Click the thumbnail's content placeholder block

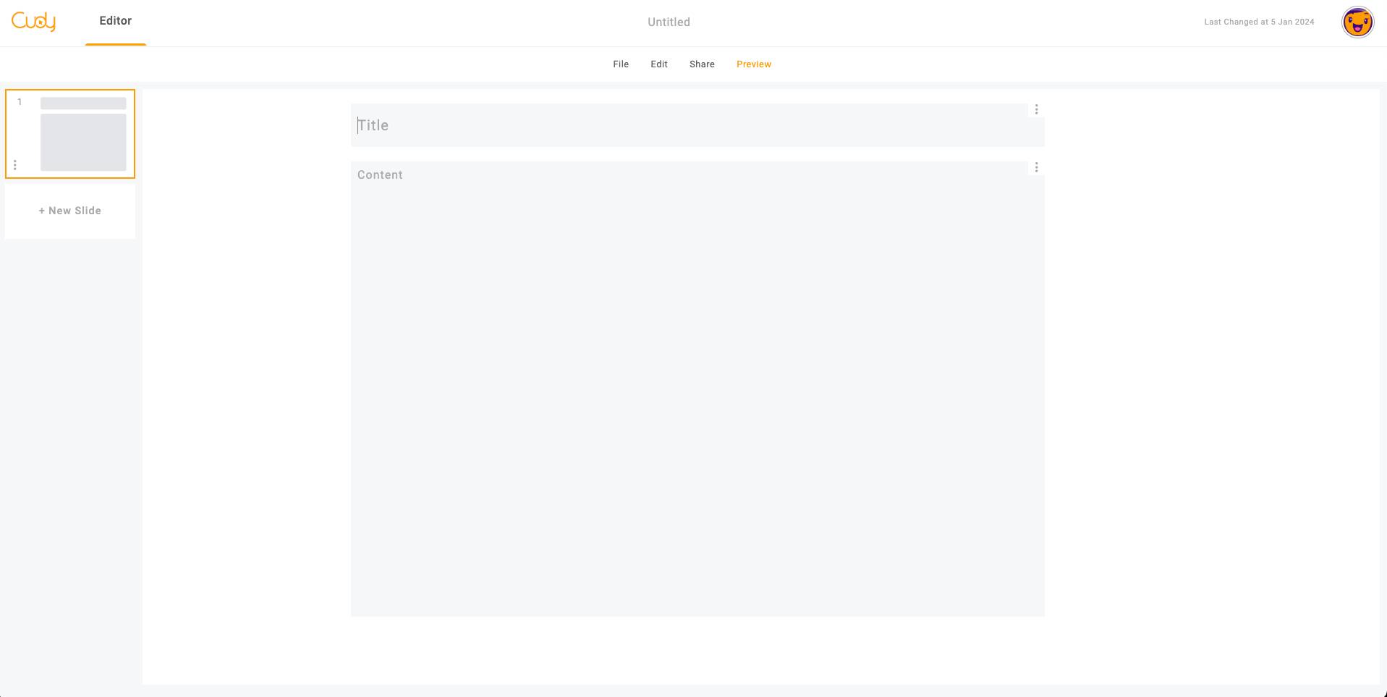pyautogui.click(x=83, y=143)
